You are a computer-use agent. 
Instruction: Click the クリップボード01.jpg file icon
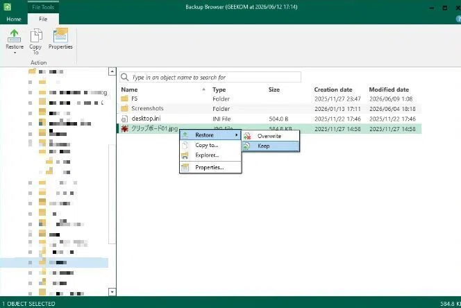coord(125,129)
